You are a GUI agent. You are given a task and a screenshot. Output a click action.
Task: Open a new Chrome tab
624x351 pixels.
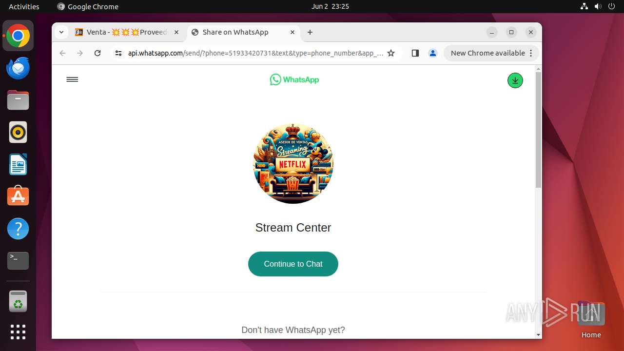pos(310,32)
